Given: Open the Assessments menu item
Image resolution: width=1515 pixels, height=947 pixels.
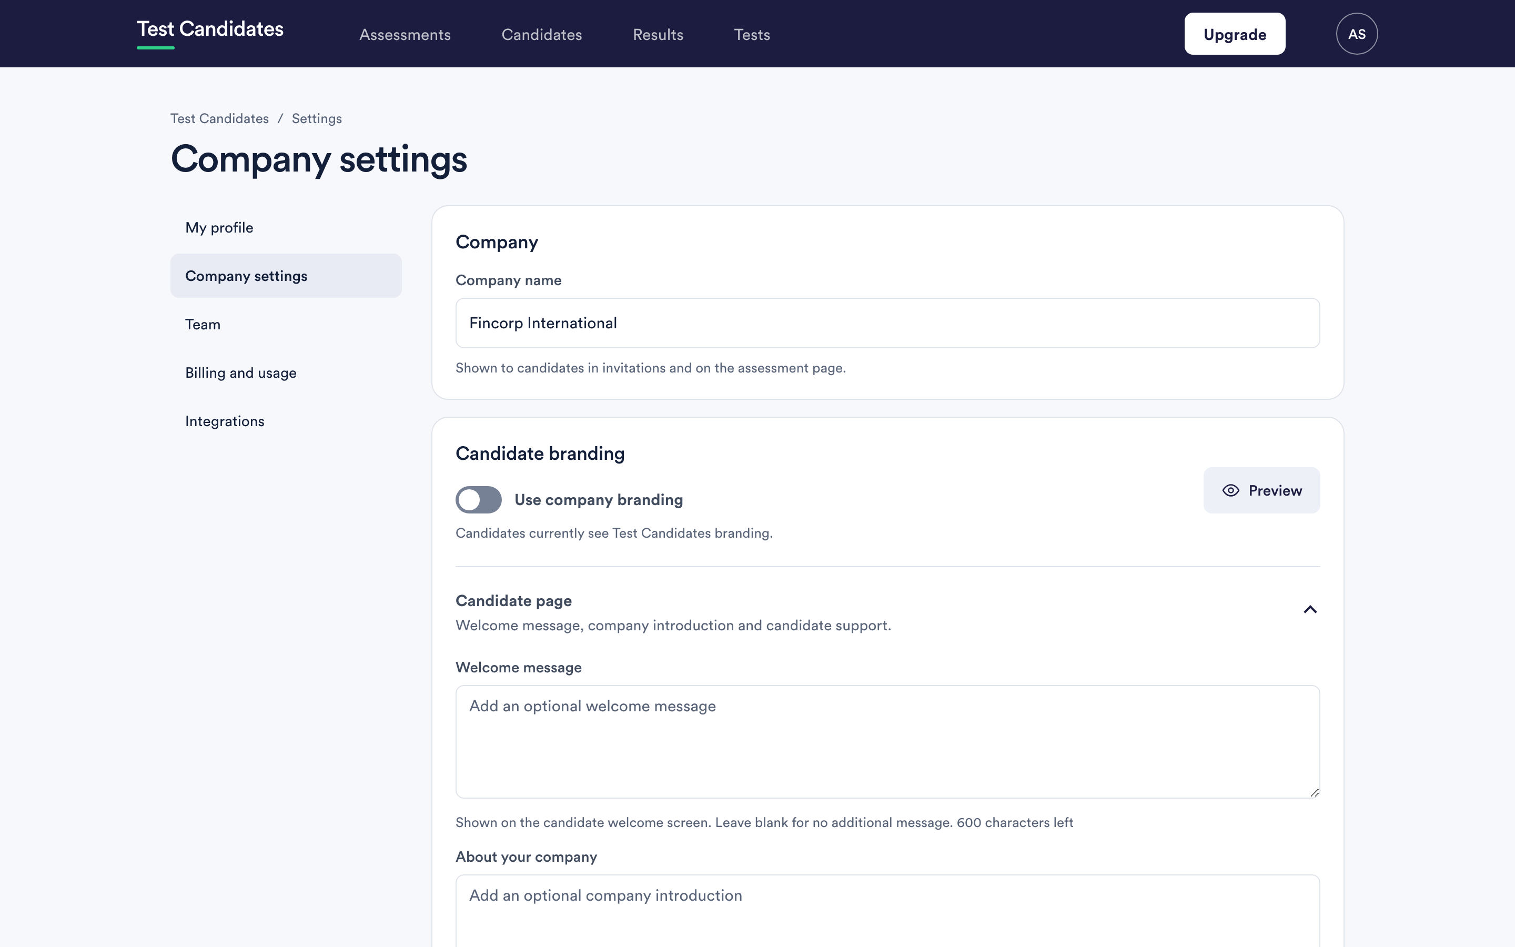Looking at the screenshot, I should click(405, 34).
